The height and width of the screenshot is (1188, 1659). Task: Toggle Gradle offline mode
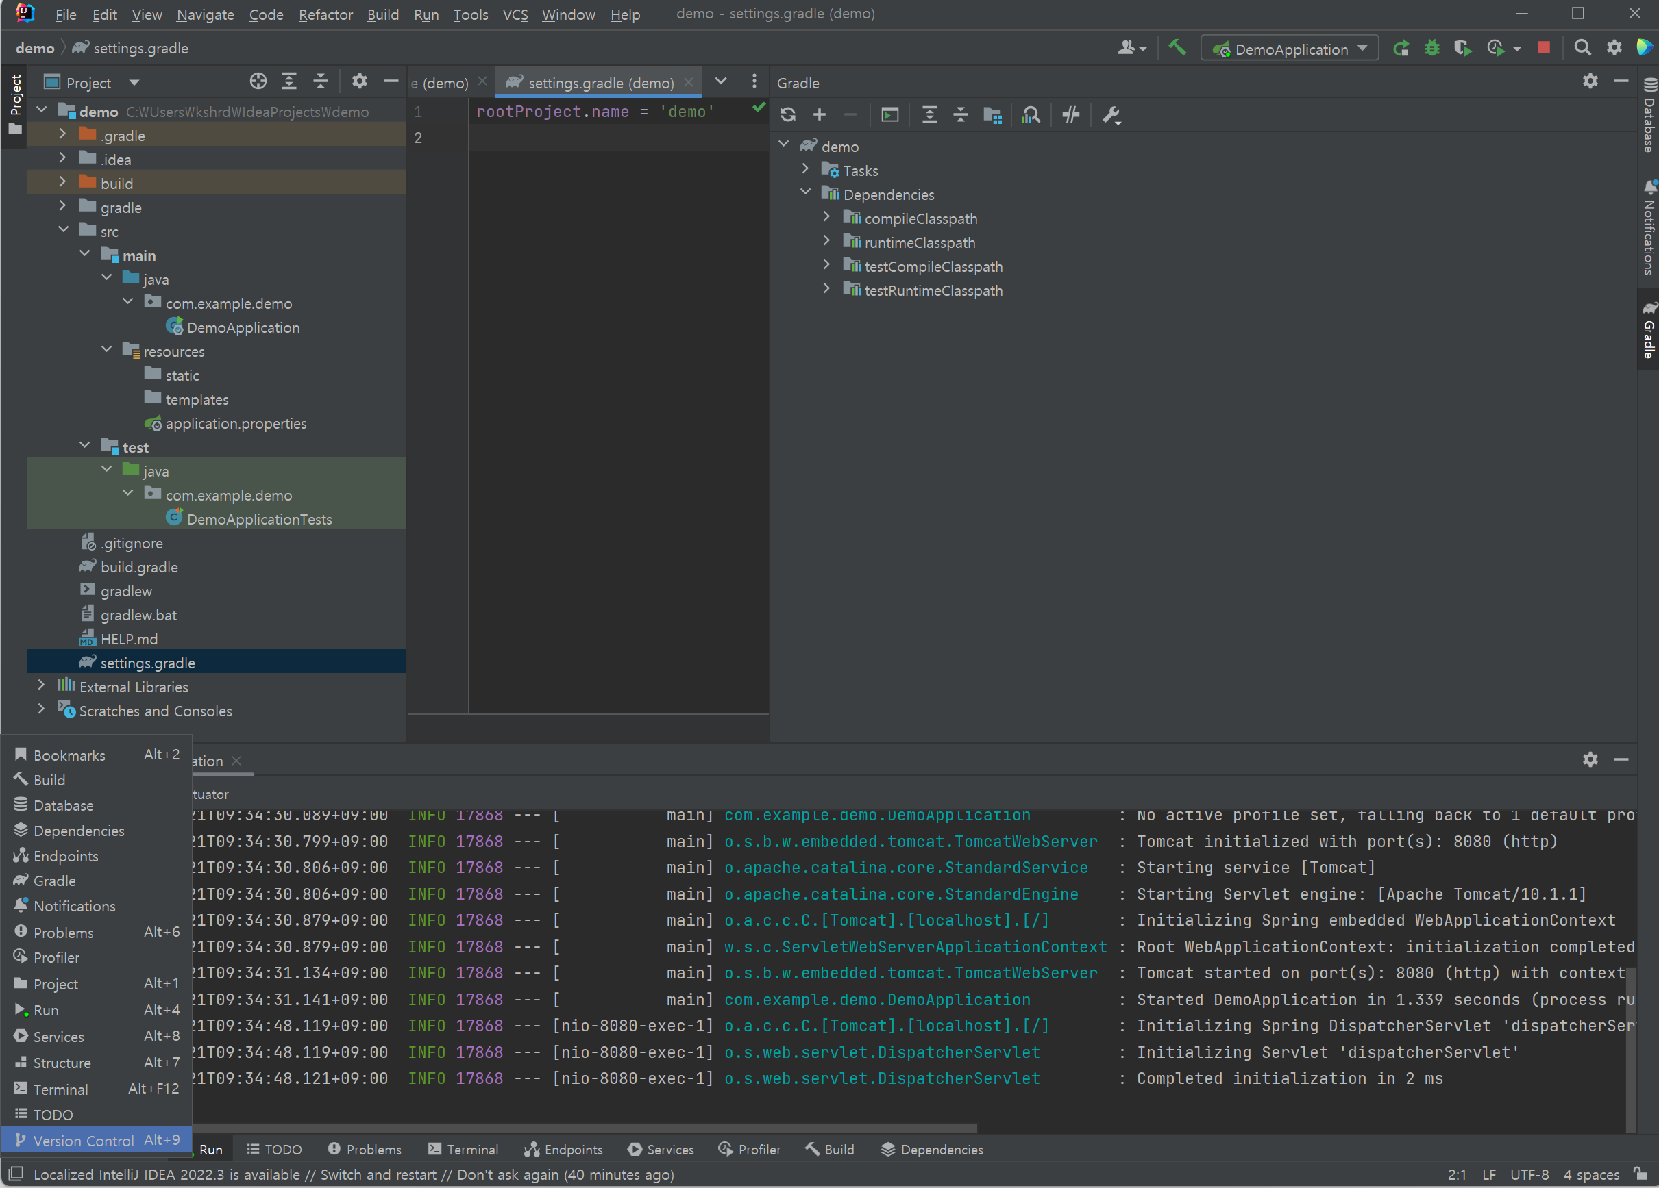[x=1071, y=115]
